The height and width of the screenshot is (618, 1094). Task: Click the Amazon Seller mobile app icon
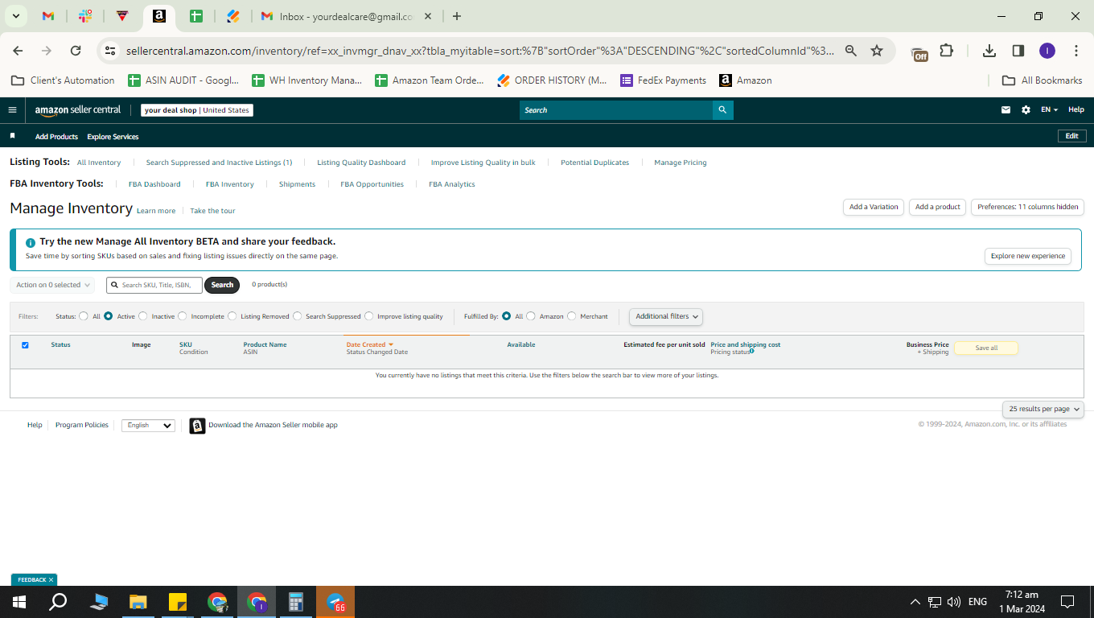[x=197, y=426]
